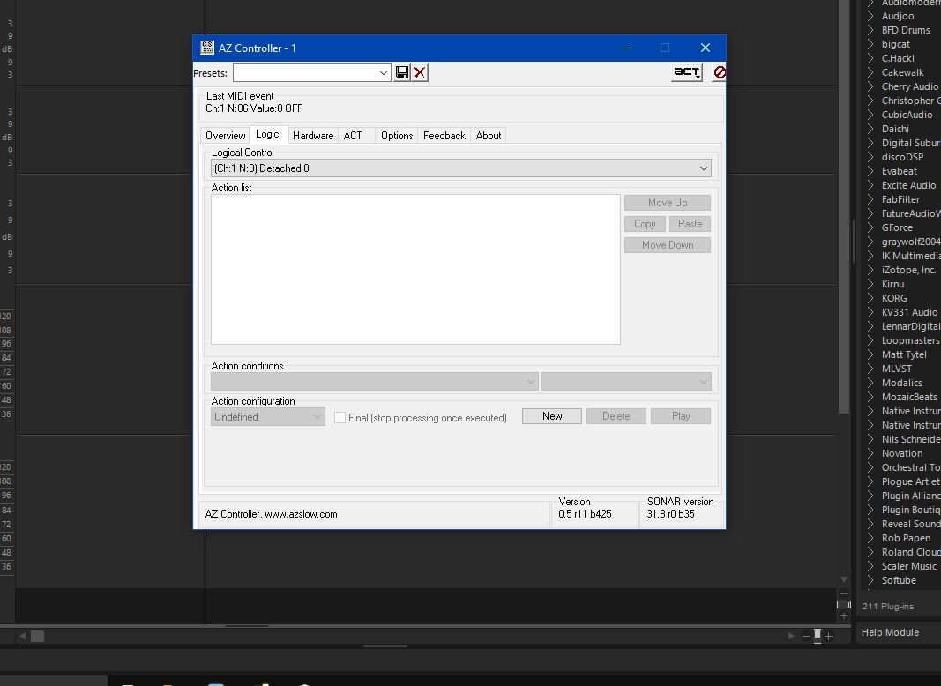The height and width of the screenshot is (686, 941).
Task: Click the zoom in plus icon
Action: point(829,636)
